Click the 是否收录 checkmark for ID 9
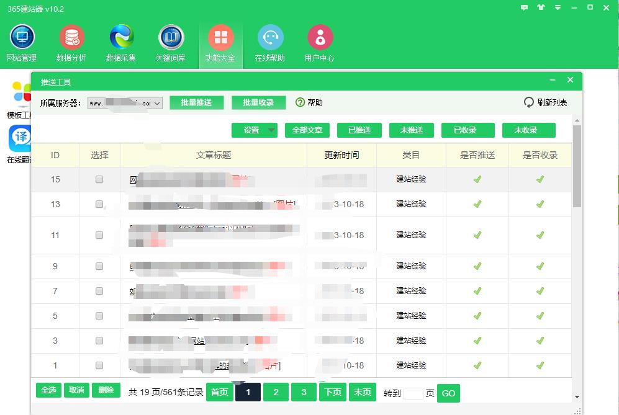This screenshot has width=619, height=415. [x=540, y=266]
